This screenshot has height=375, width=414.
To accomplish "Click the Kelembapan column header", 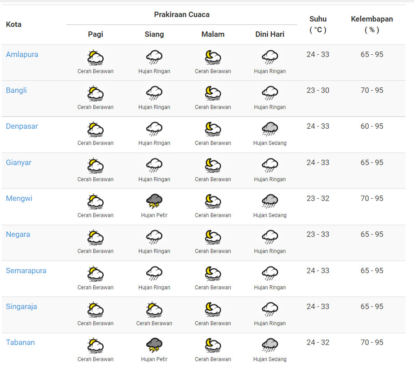I will click(x=372, y=24).
